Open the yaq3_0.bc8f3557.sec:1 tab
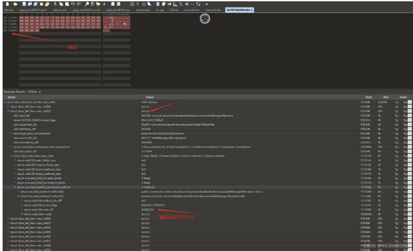 pyautogui.click(x=33, y=10)
